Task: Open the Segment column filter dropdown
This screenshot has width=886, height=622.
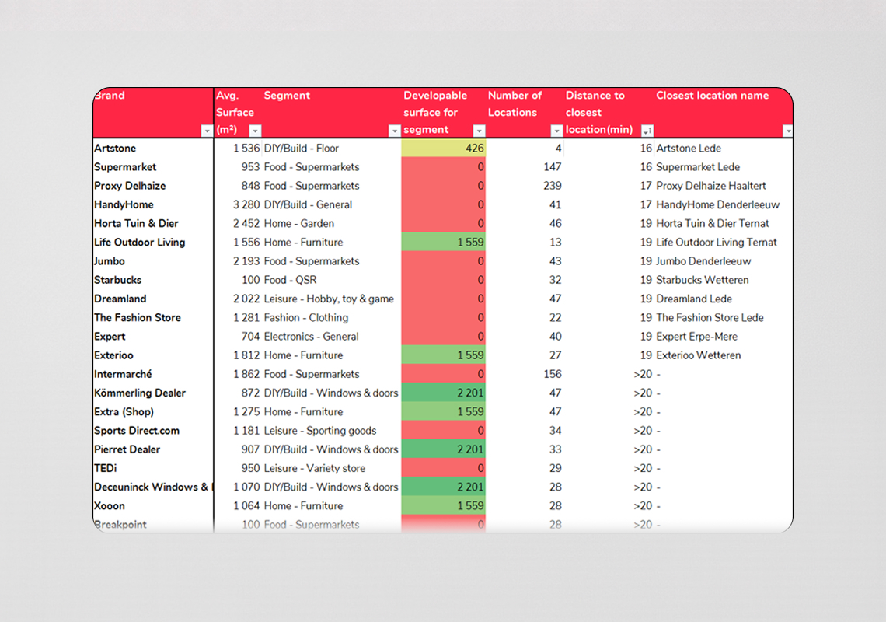Action: 393,131
